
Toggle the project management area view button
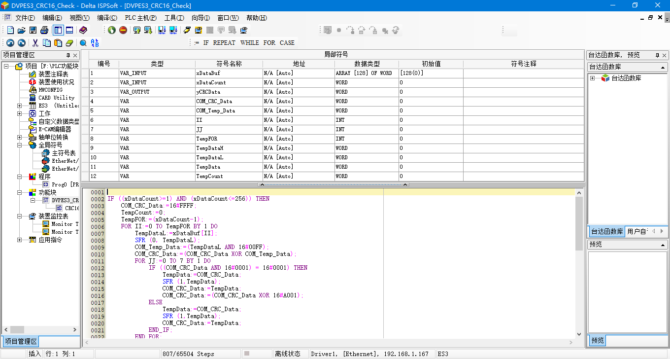coord(58,30)
